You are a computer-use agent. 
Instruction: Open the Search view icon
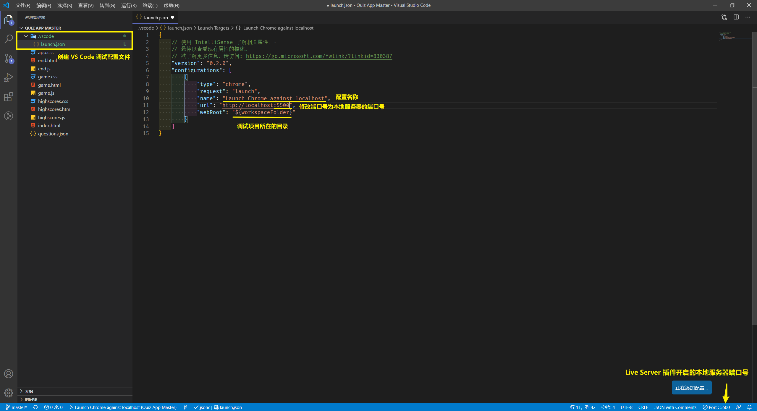tap(9, 39)
